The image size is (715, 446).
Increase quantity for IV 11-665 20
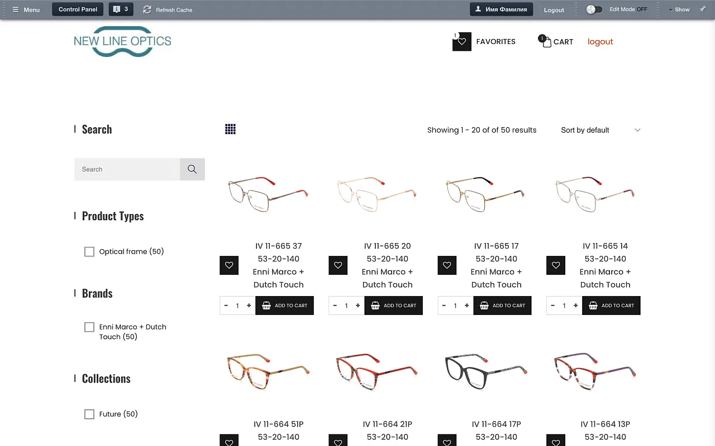point(357,306)
